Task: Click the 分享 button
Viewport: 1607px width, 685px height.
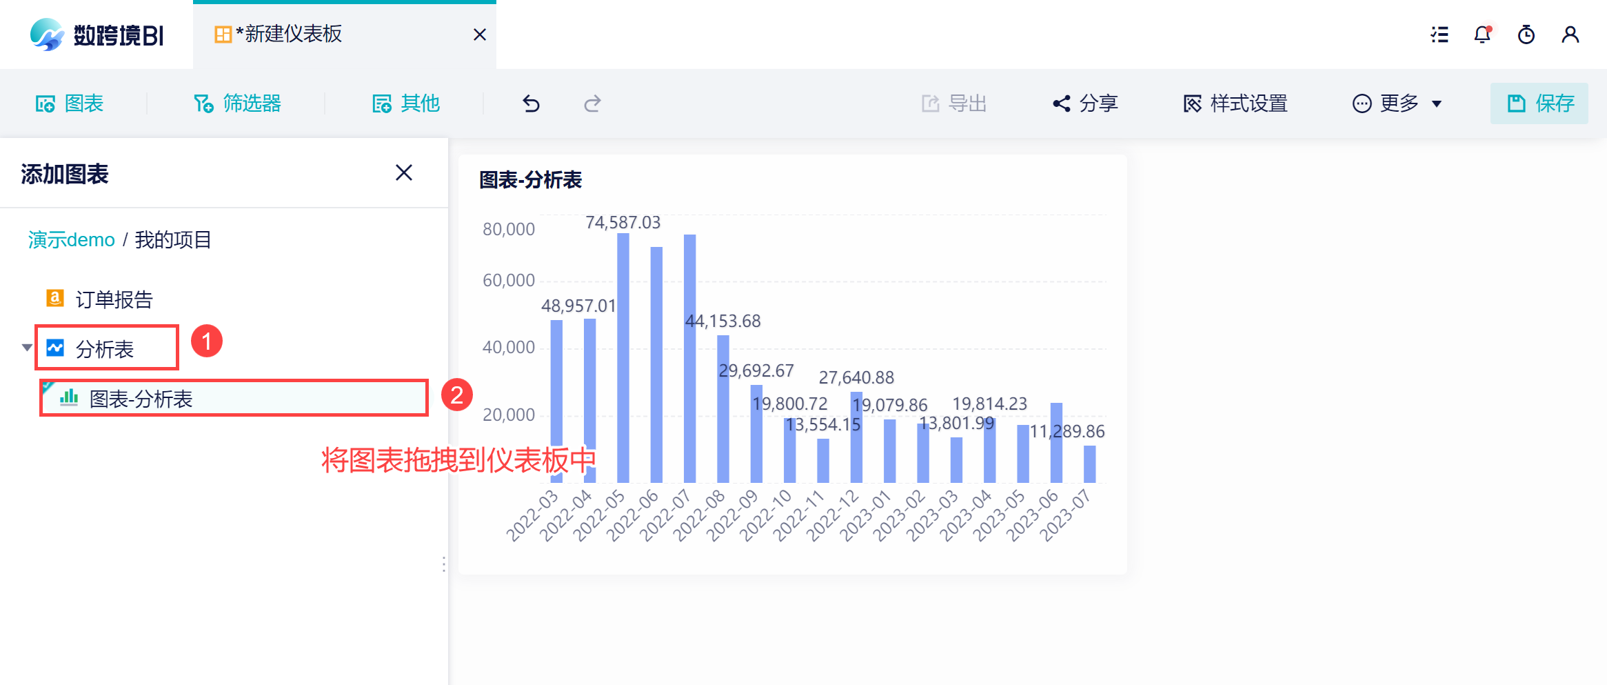Action: tap(1085, 103)
